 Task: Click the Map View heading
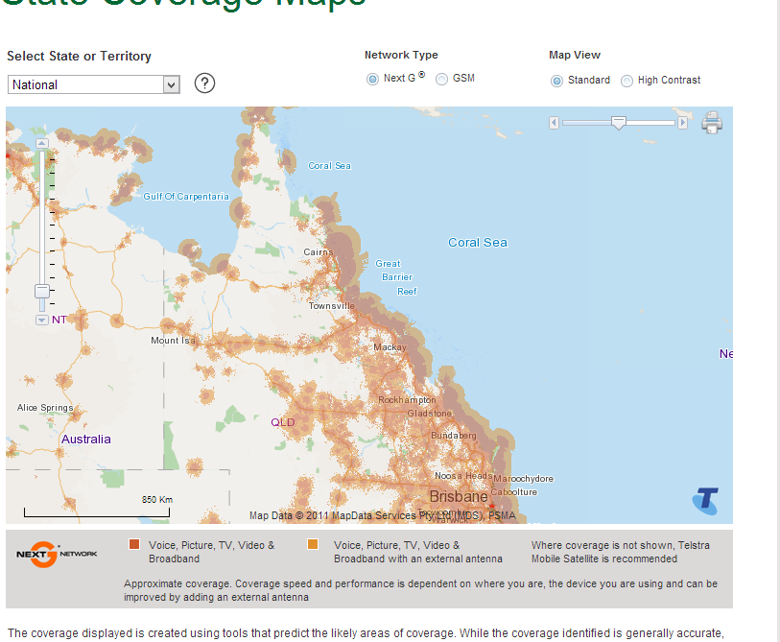[575, 56]
